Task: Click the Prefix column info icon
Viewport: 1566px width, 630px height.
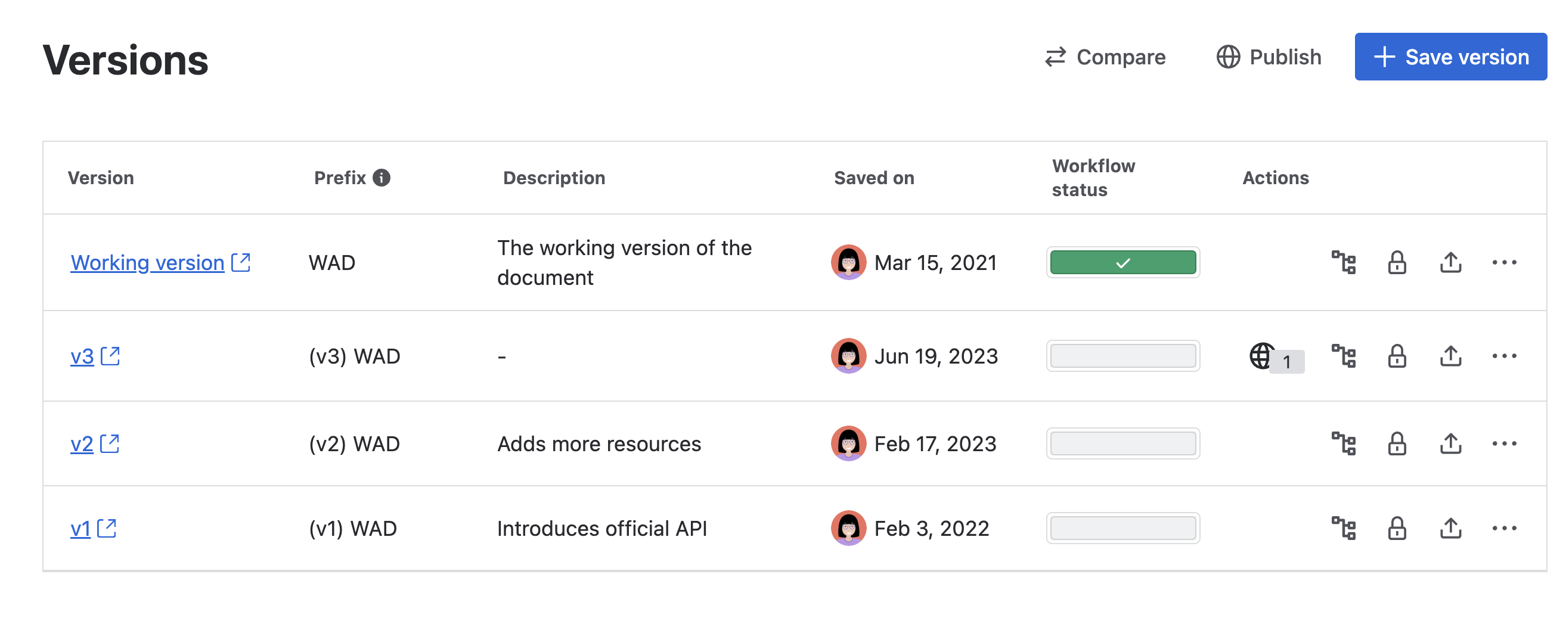Action: point(382,178)
